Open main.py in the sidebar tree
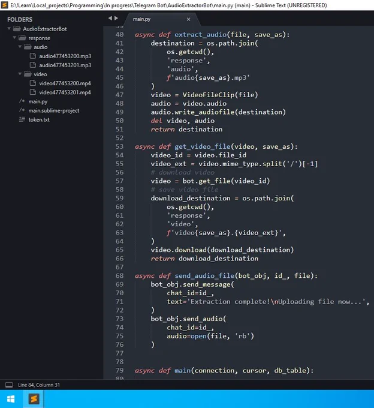 [x=38, y=101]
